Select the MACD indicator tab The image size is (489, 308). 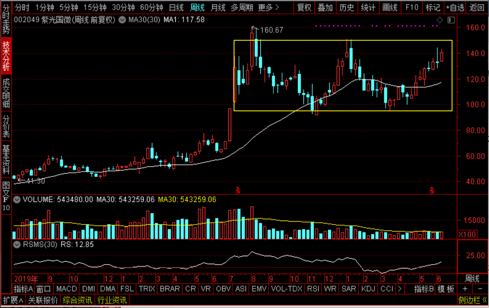[x=67, y=289]
